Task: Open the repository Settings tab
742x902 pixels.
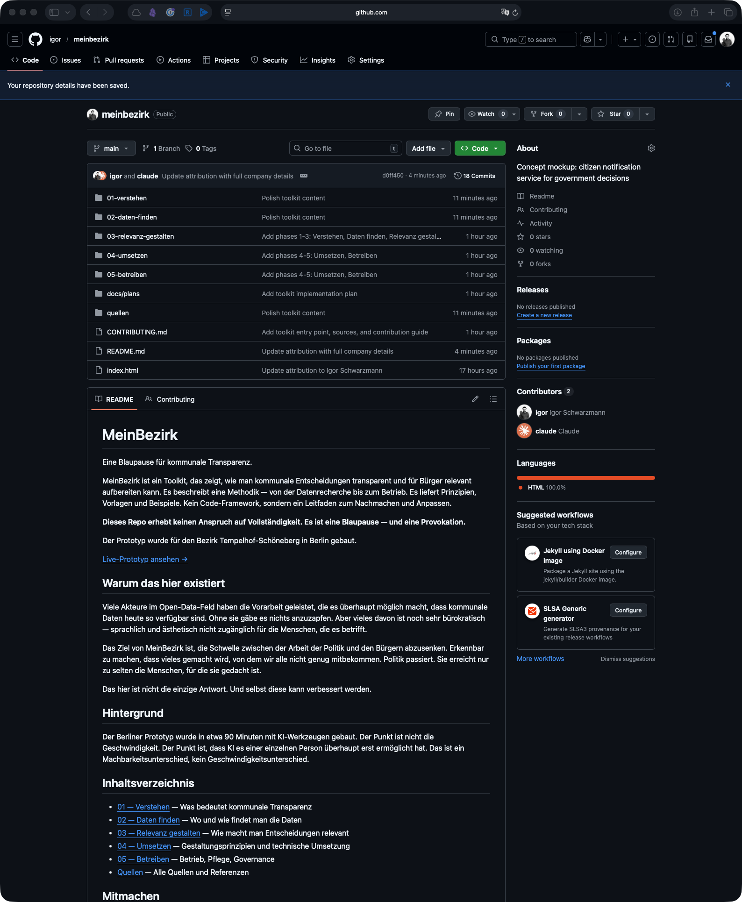Action: 366,60
